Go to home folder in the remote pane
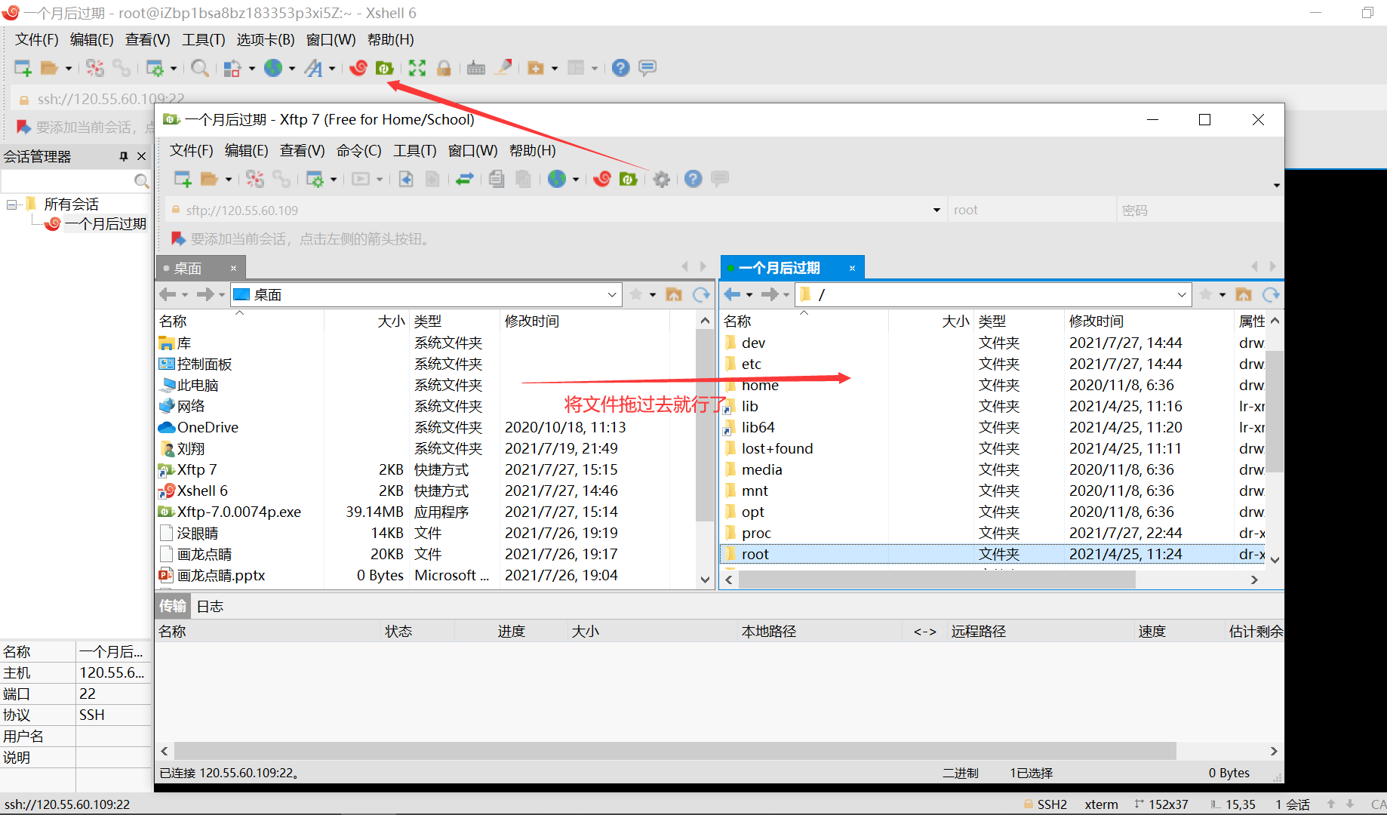 pos(1244,294)
